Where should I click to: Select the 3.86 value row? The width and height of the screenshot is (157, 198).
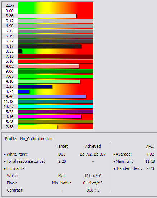[10, 16]
